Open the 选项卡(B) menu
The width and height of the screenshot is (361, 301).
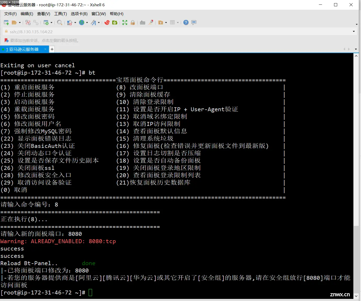(79, 14)
